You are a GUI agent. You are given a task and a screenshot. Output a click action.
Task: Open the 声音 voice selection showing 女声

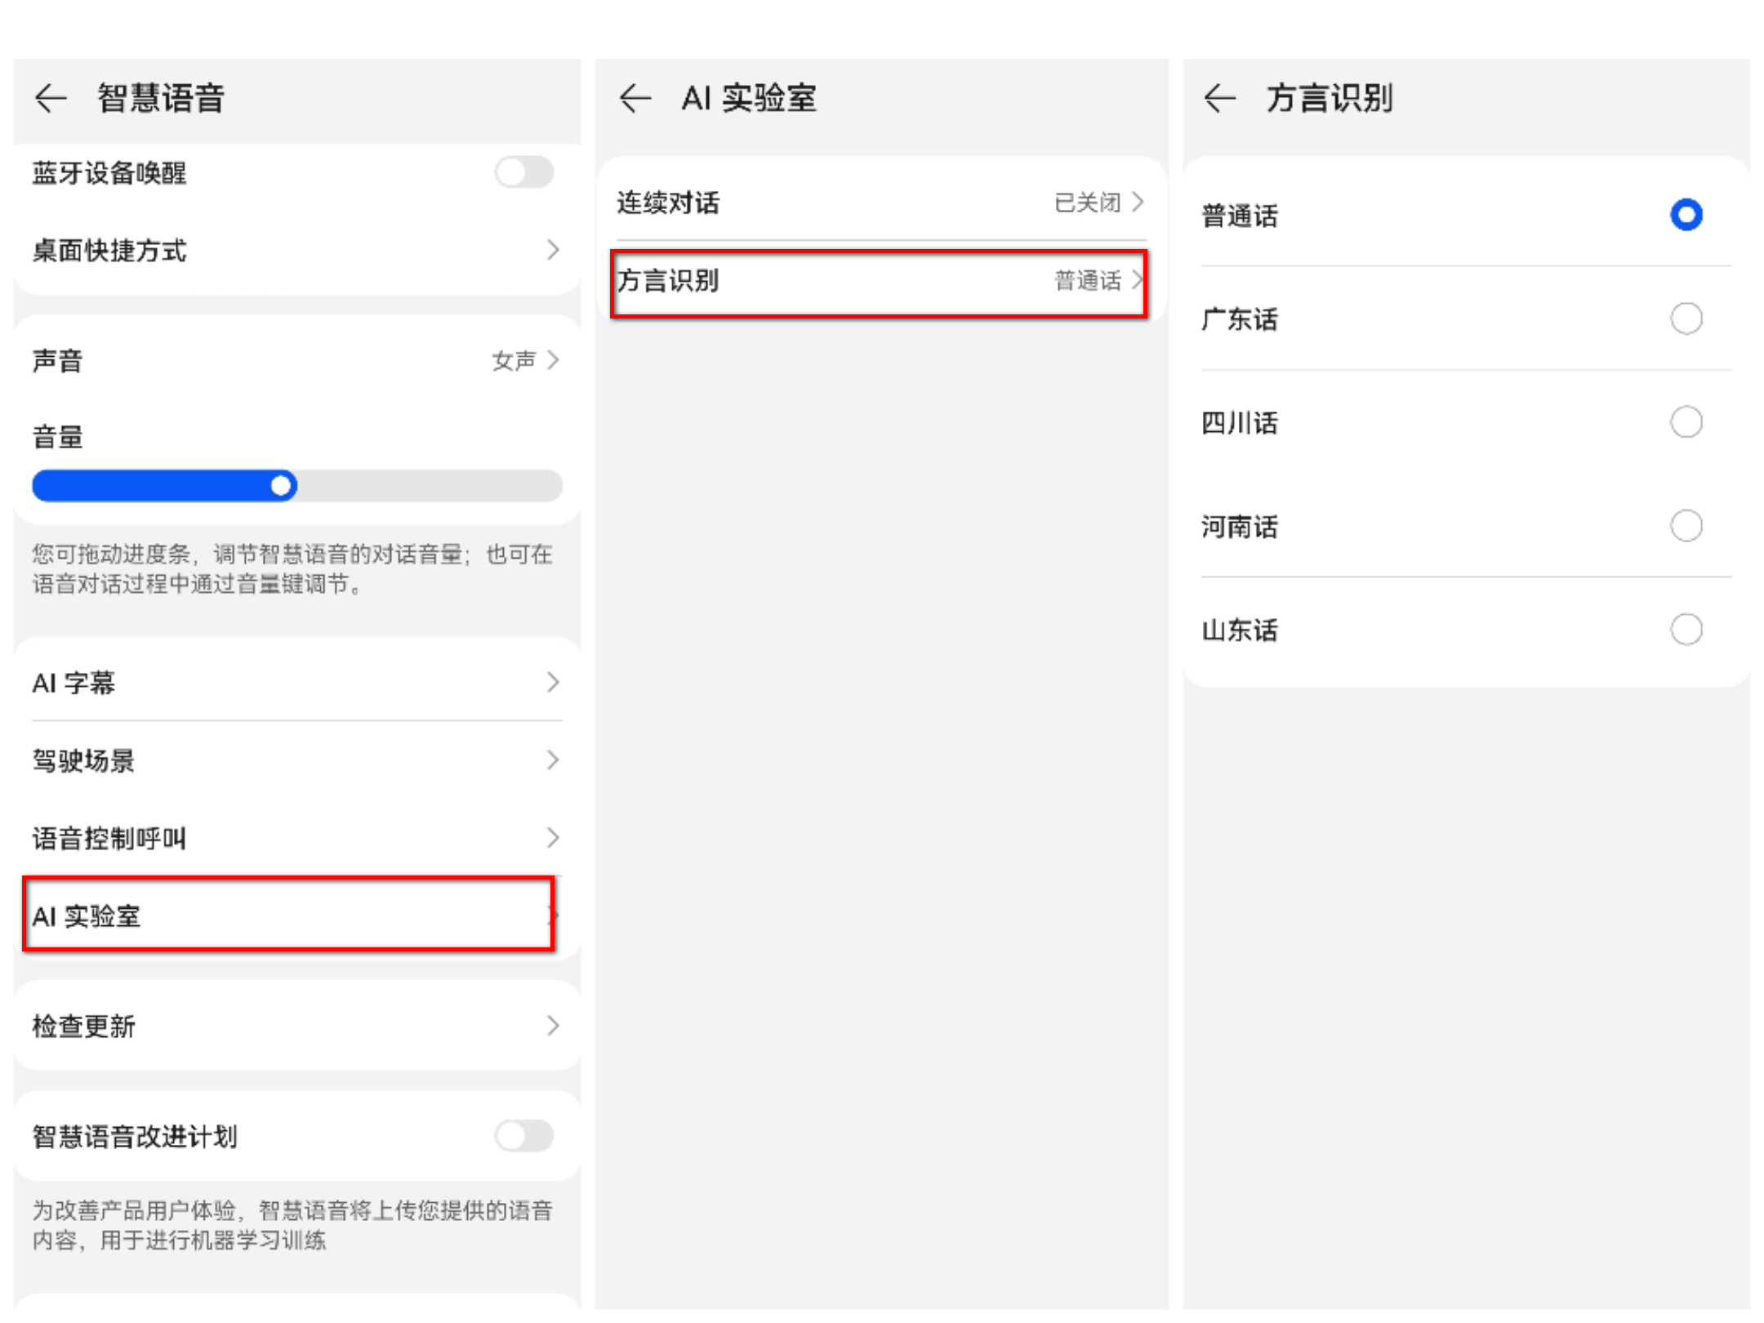point(294,359)
